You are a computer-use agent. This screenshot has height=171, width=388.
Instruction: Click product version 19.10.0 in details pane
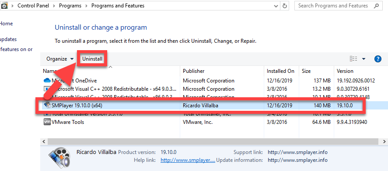[x=168, y=152]
